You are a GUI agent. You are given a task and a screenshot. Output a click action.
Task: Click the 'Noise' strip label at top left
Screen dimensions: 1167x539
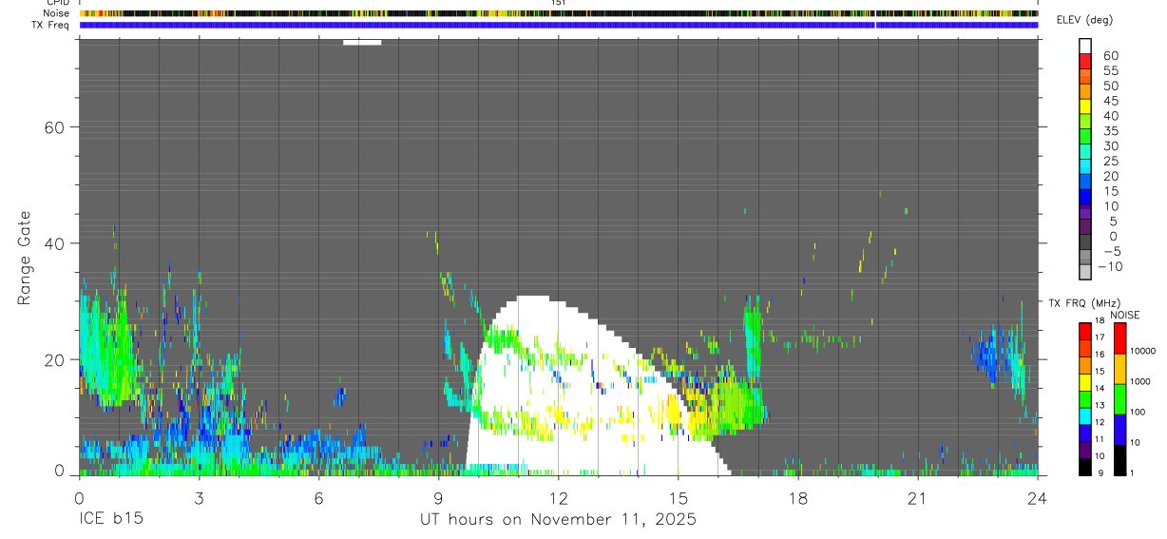click(x=57, y=13)
